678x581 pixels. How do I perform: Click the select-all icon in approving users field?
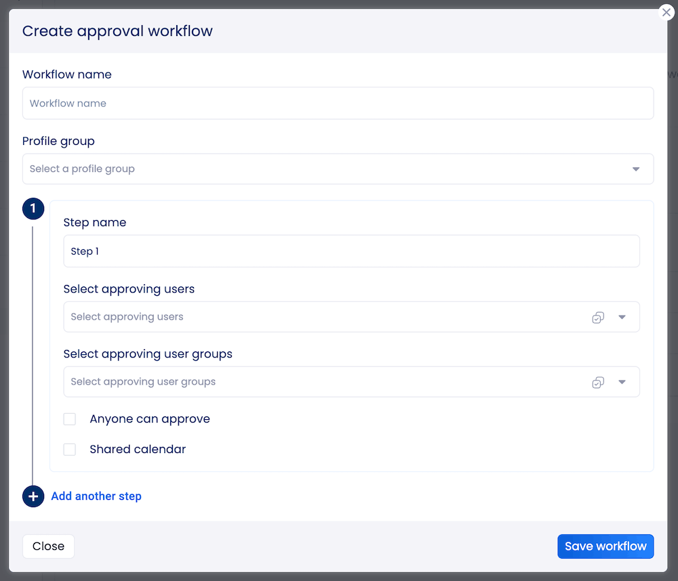point(597,317)
